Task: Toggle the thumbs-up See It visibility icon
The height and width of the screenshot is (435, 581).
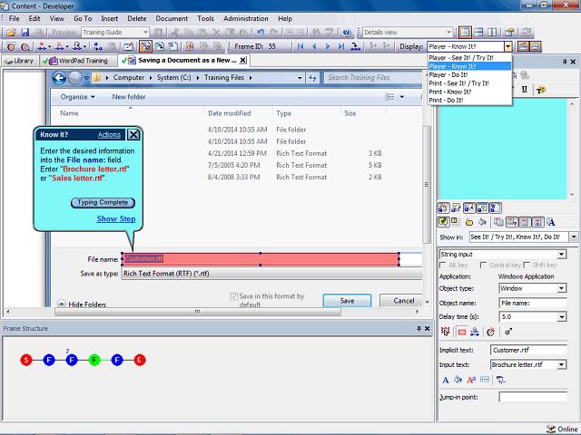Action: (x=443, y=208)
